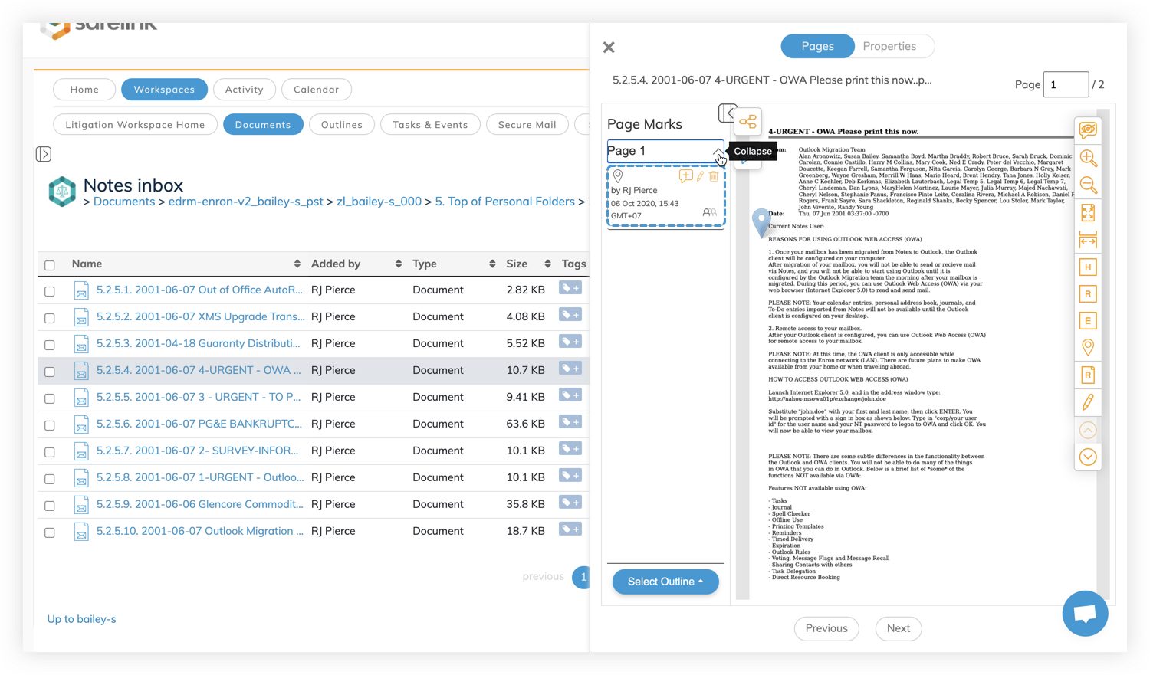This screenshot has width=1150, height=675.
Task: Switch to the Properties tab
Action: [889, 46]
